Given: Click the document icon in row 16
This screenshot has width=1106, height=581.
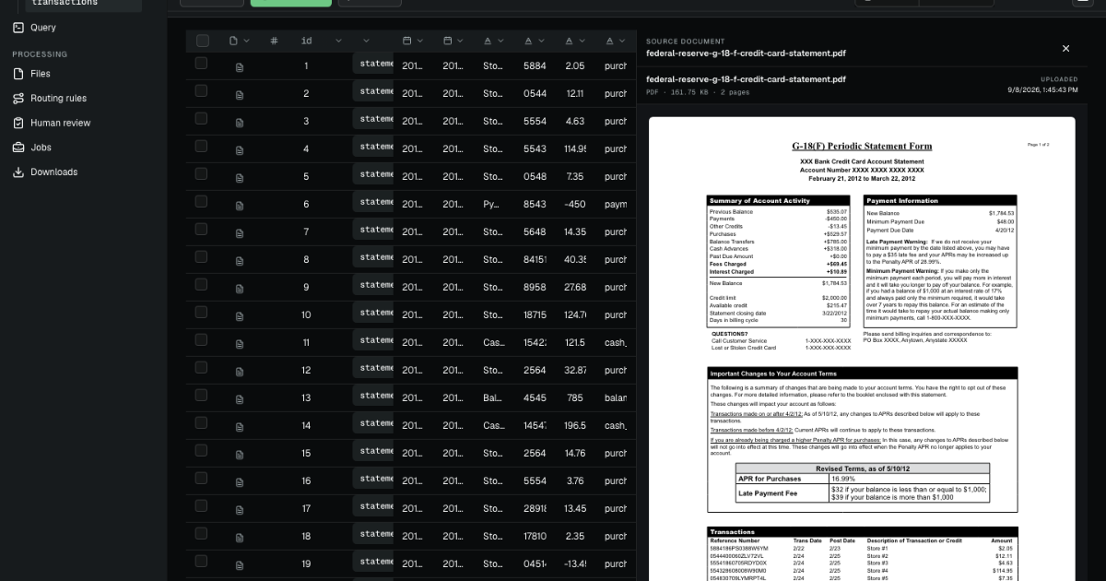Looking at the screenshot, I should click(x=240, y=482).
